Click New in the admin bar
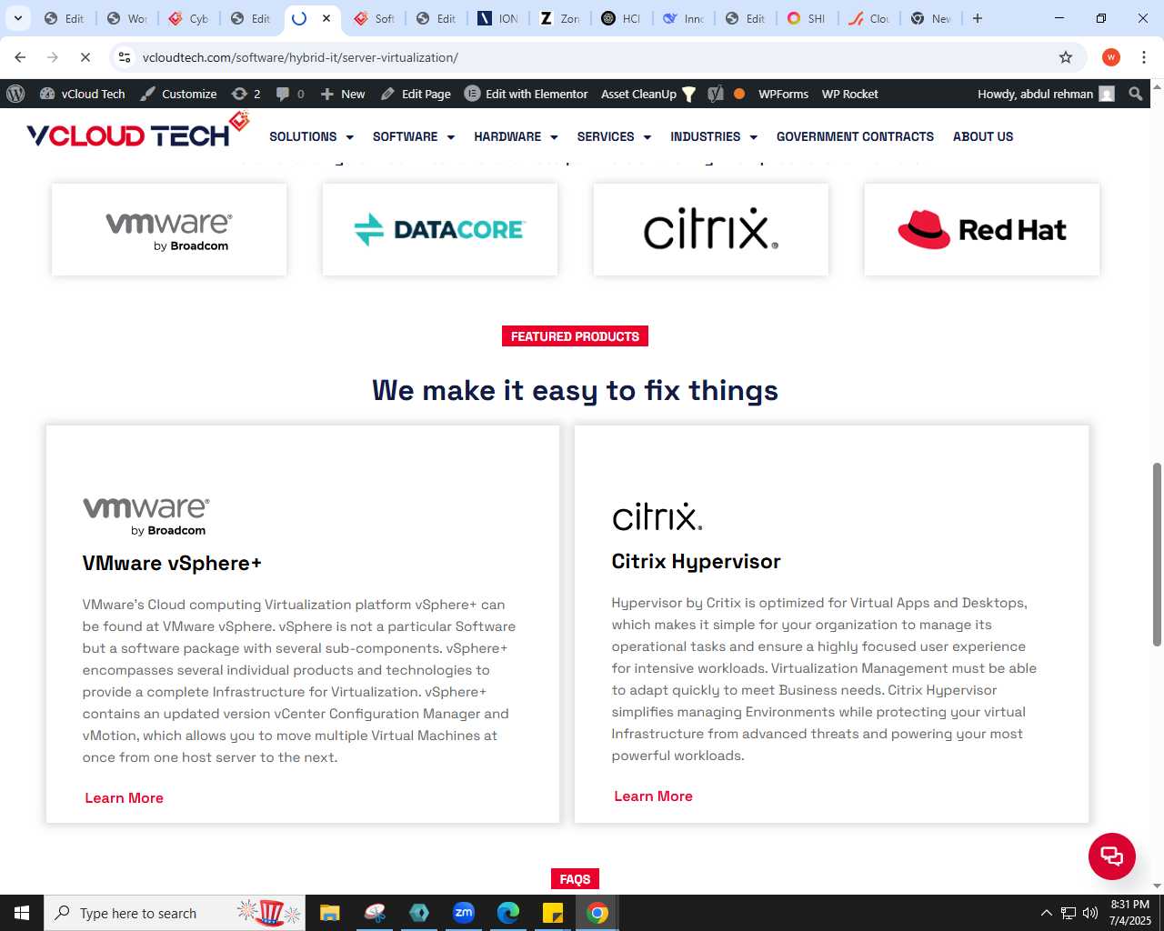The image size is (1164, 931). click(343, 94)
